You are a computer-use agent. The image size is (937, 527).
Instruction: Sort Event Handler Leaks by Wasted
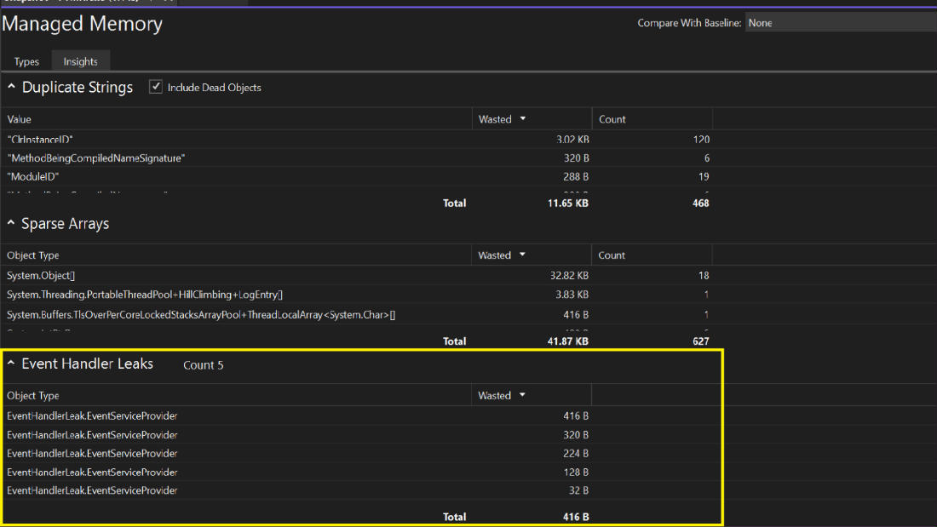[532, 396]
